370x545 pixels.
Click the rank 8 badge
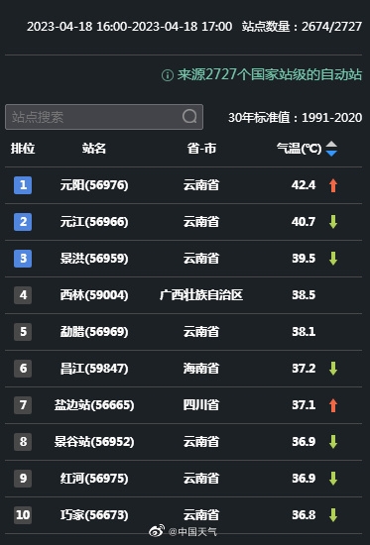pos(23,442)
